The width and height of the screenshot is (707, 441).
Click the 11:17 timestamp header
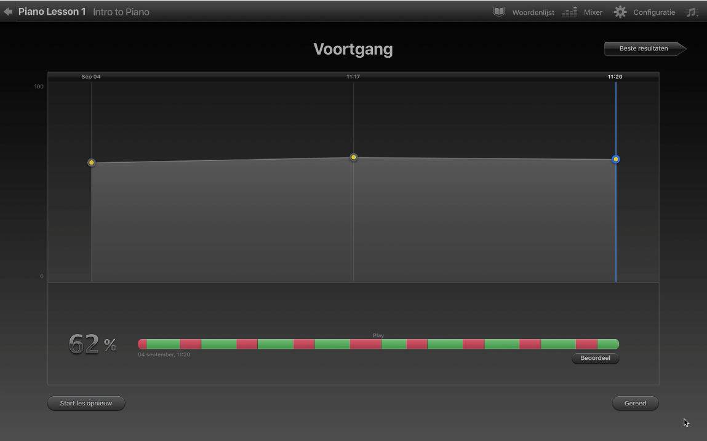353,77
